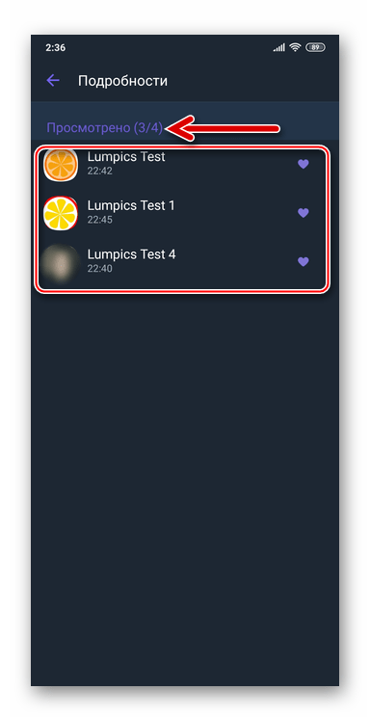The height and width of the screenshot is (717, 370).
Task: Open the Lumpics Test 1 contact name
Action: 131,206
